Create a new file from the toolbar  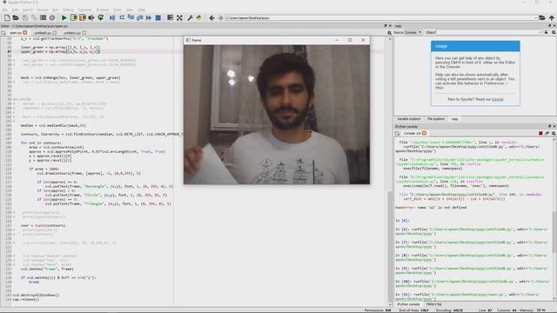[7, 17]
